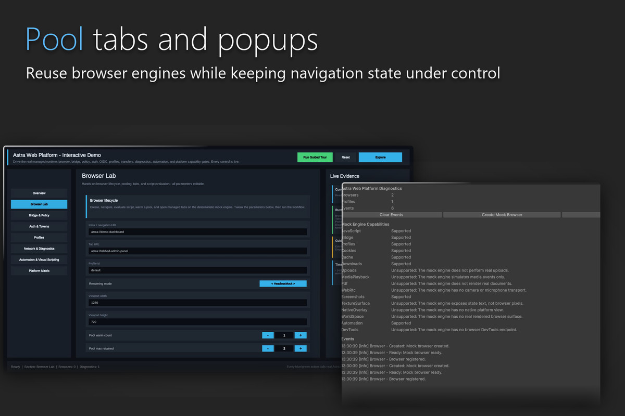
Task: Click the Reset button
Action: coord(345,157)
